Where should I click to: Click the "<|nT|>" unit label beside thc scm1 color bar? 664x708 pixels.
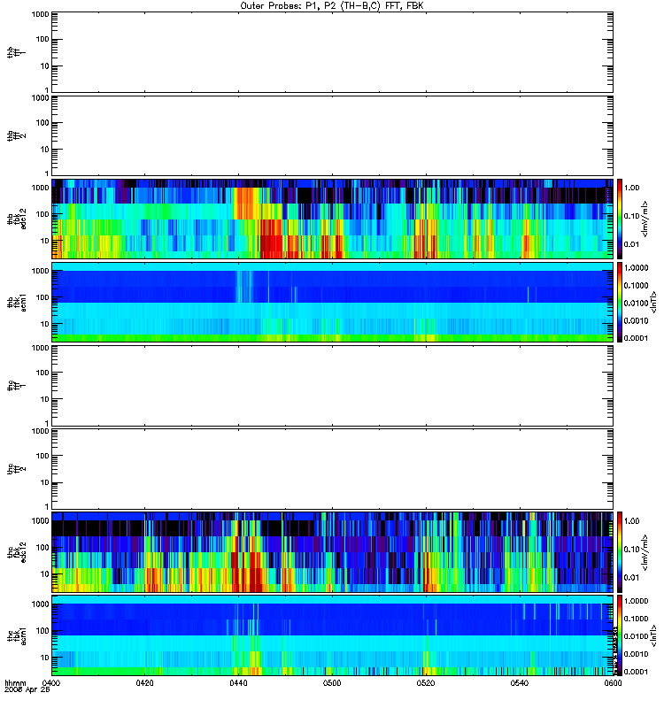[653, 635]
